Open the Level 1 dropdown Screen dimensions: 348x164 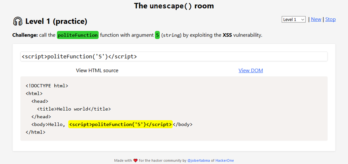(294, 20)
